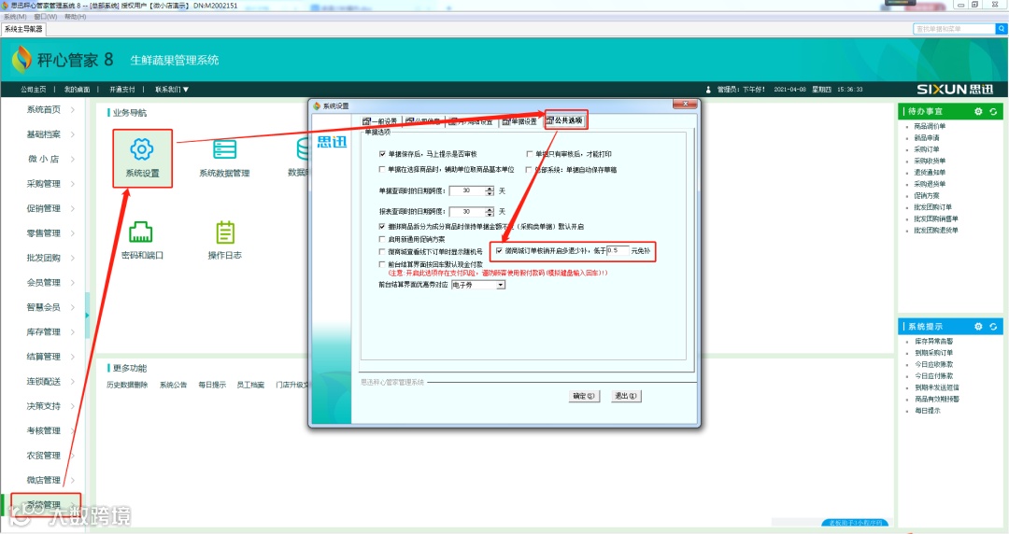
Task: Click the search magnifier icon at top right
Action: [1002, 29]
